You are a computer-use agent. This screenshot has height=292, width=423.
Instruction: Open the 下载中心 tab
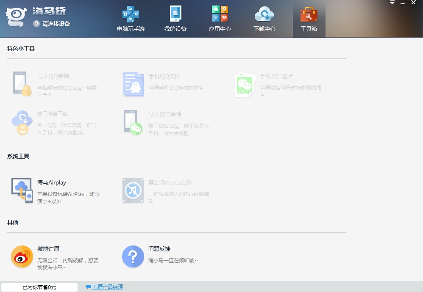pyautogui.click(x=264, y=19)
